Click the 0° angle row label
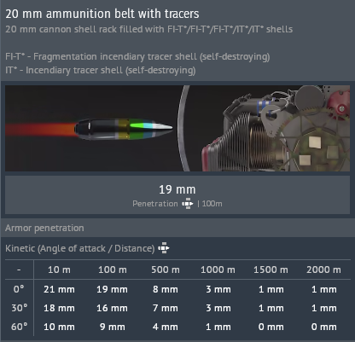Viewport: 355px width, 342px height. coord(19,289)
